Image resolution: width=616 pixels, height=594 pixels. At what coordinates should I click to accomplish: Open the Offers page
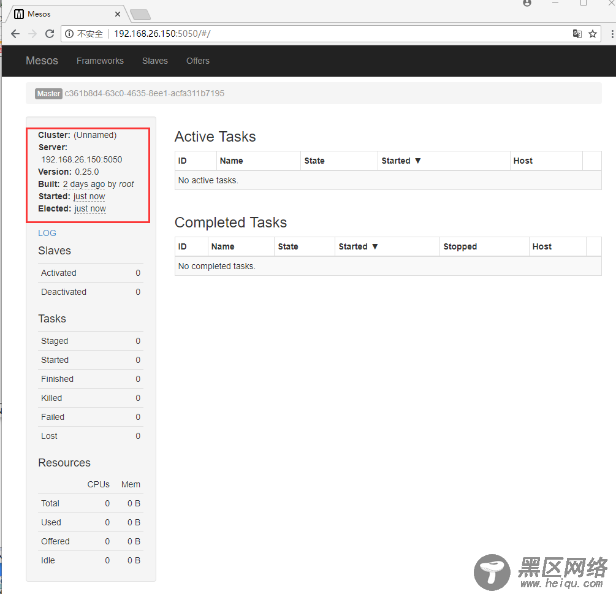coord(197,61)
